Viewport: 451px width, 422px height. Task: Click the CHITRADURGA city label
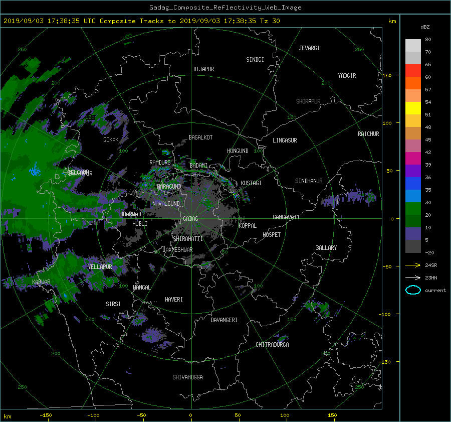click(x=273, y=345)
